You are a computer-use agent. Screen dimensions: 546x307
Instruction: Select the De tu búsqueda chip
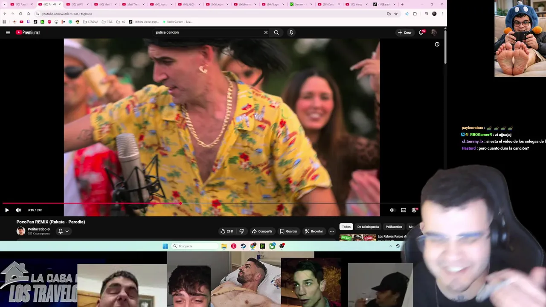368,227
